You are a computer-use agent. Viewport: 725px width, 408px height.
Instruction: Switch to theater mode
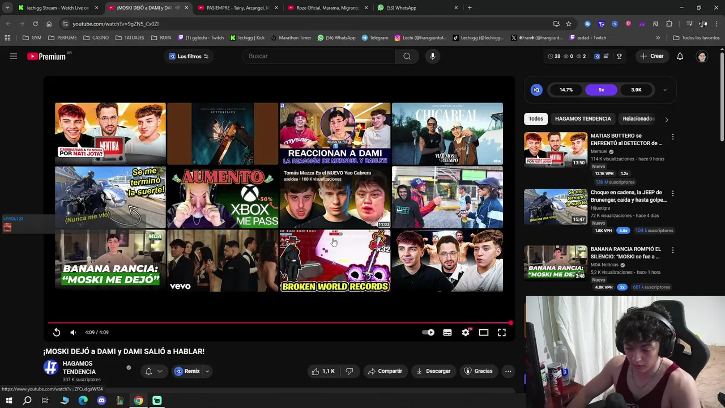pyautogui.click(x=484, y=333)
